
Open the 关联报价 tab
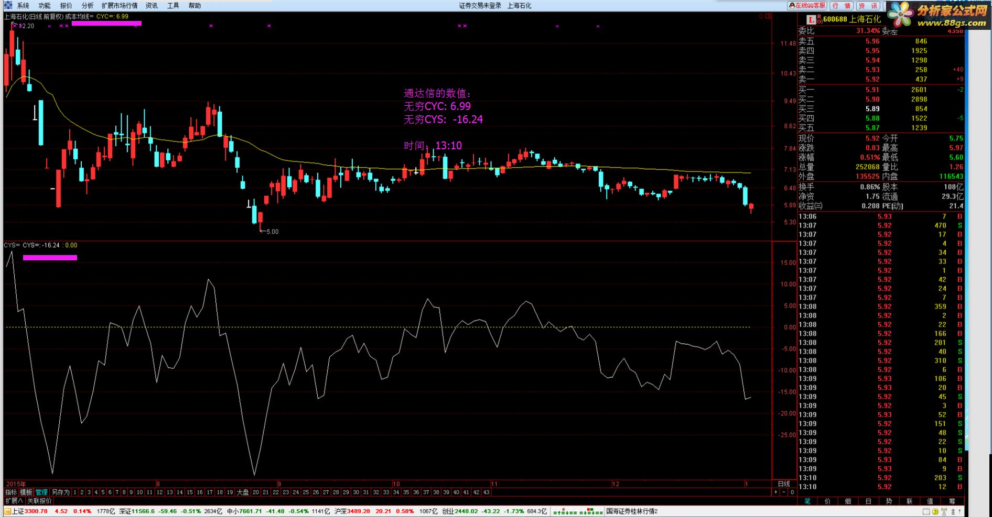39,501
